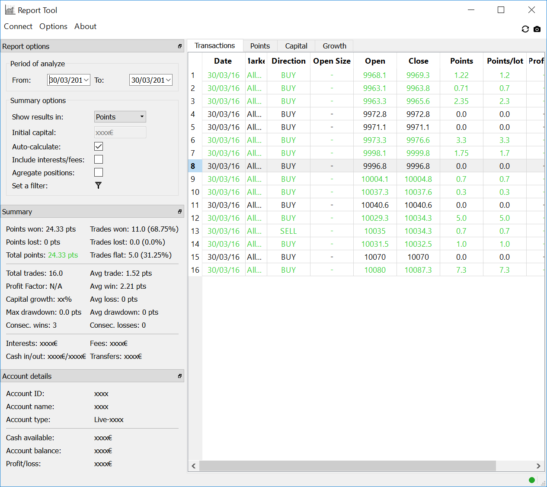This screenshot has height=487, width=547.
Task: Open the filter funnel icon
Action: pos(99,185)
